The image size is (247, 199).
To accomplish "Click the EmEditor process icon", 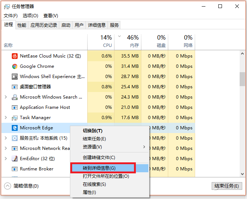I will (x=15, y=159).
